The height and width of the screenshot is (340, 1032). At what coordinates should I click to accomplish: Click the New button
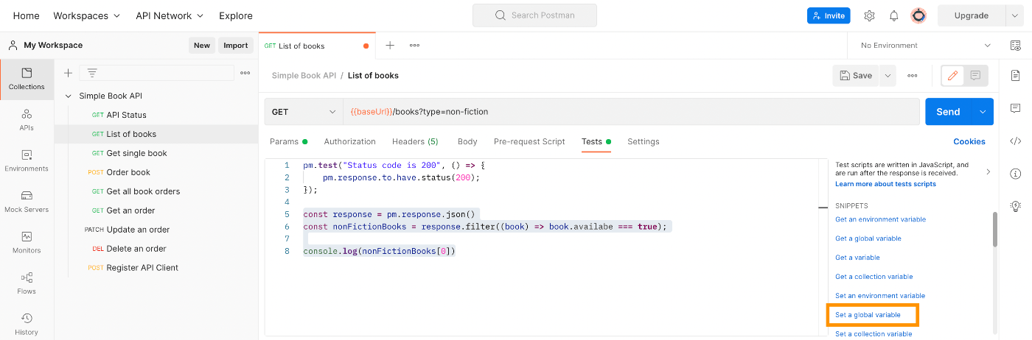click(x=202, y=45)
